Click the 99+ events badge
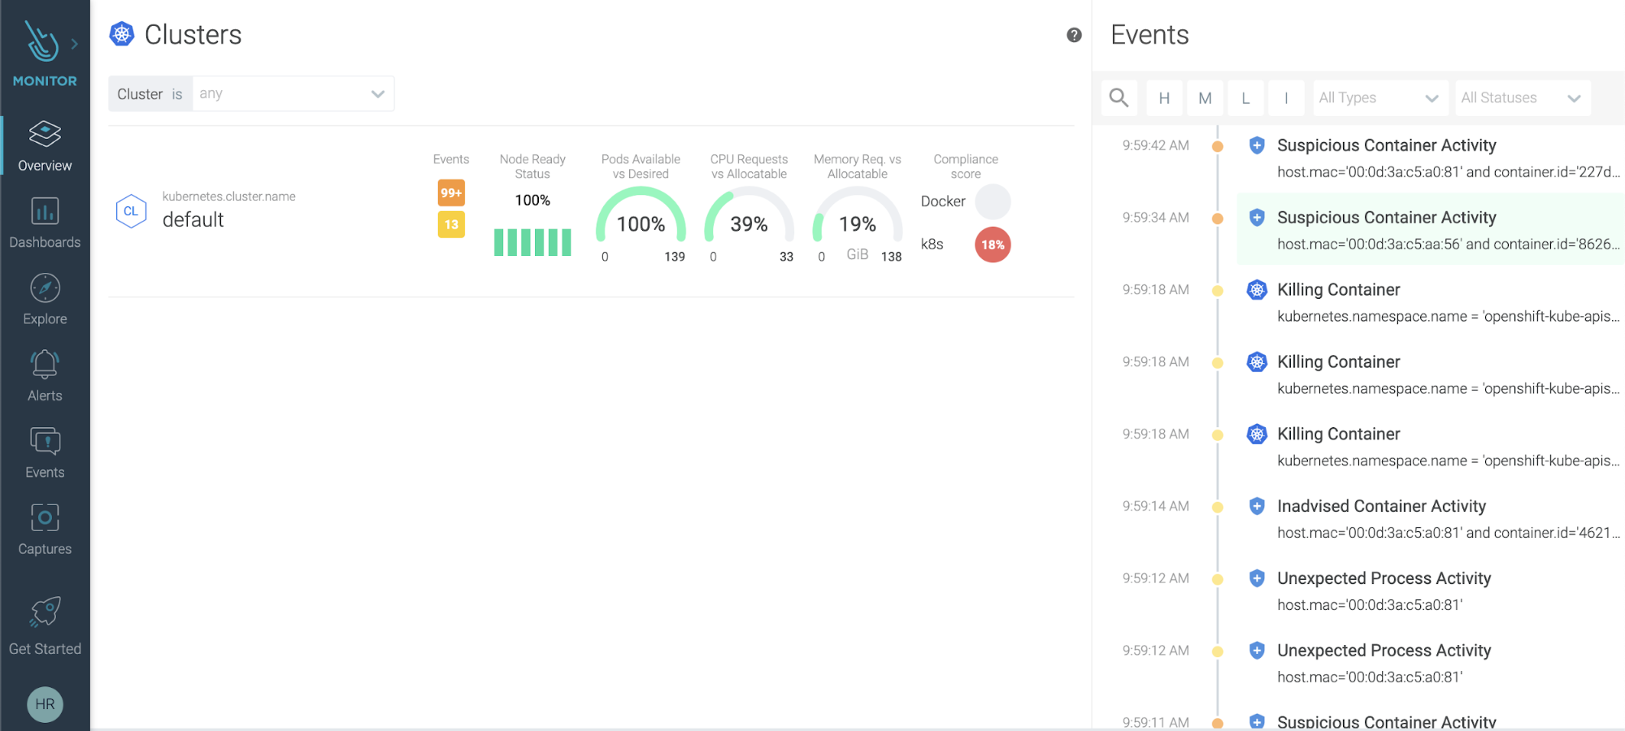Viewport: 1625px width, 731px height. coord(451,192)
